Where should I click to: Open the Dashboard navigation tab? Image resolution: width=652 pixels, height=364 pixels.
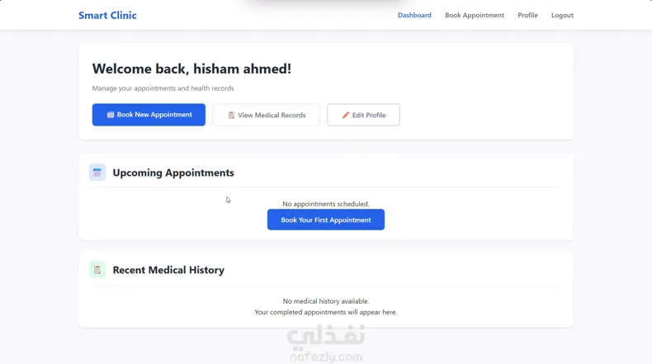tap(414, 15)
